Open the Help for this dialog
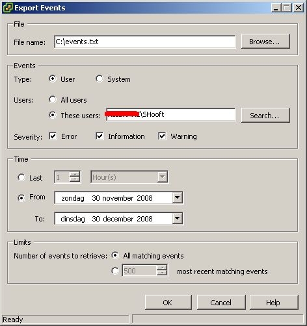 (x=274, y=303)
